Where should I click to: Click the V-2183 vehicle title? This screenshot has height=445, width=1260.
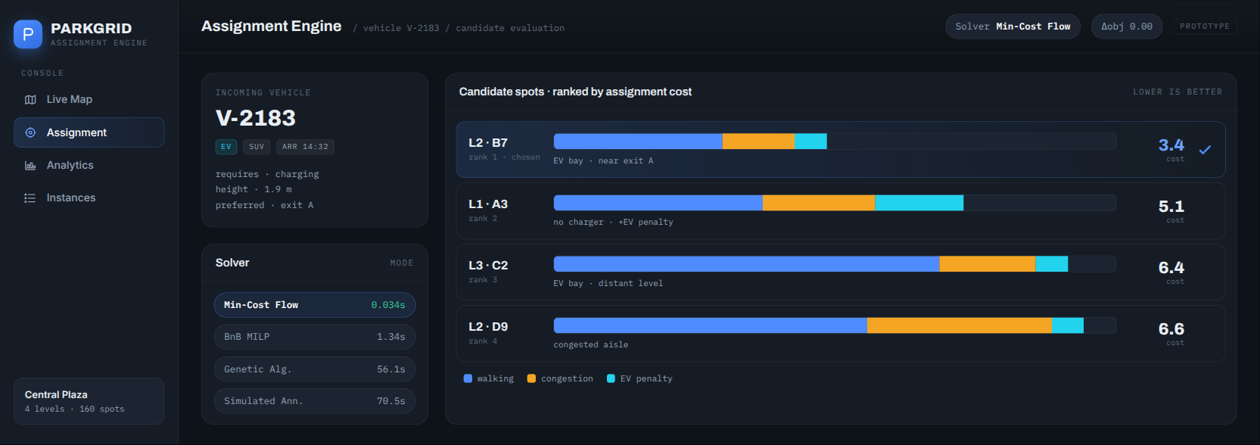point(256,118)
